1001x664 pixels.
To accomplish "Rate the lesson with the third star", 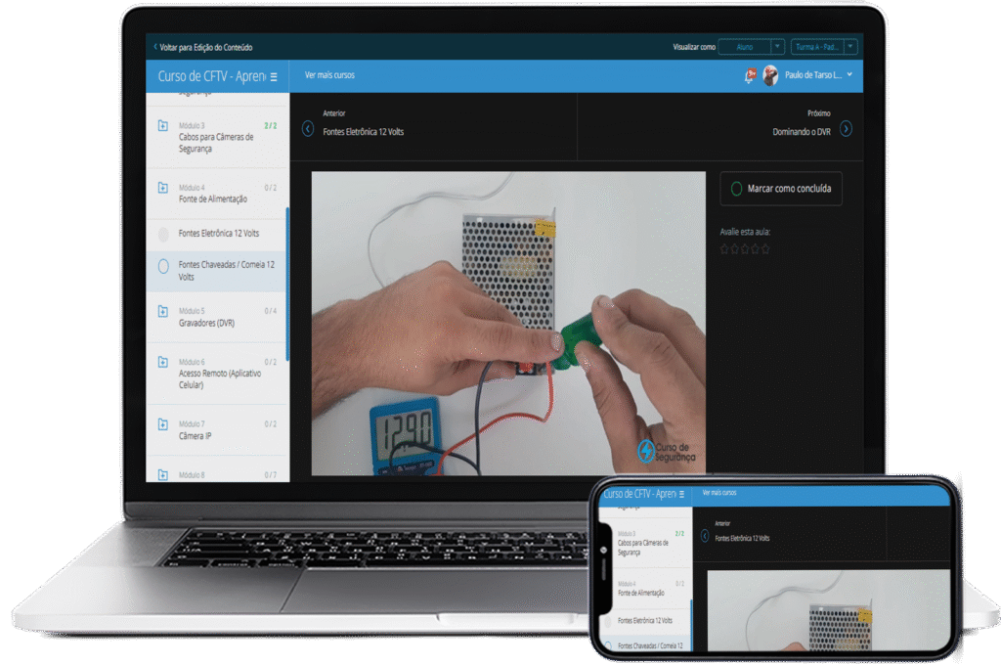I will 745,249.
